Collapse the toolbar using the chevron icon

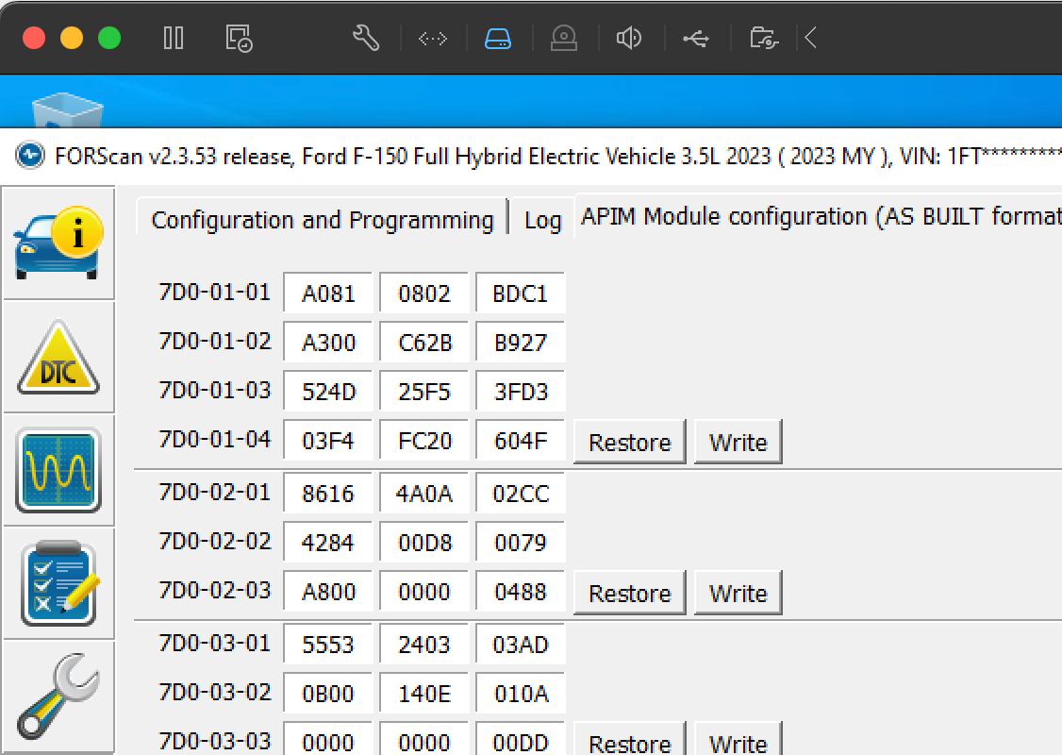[811, 38]
